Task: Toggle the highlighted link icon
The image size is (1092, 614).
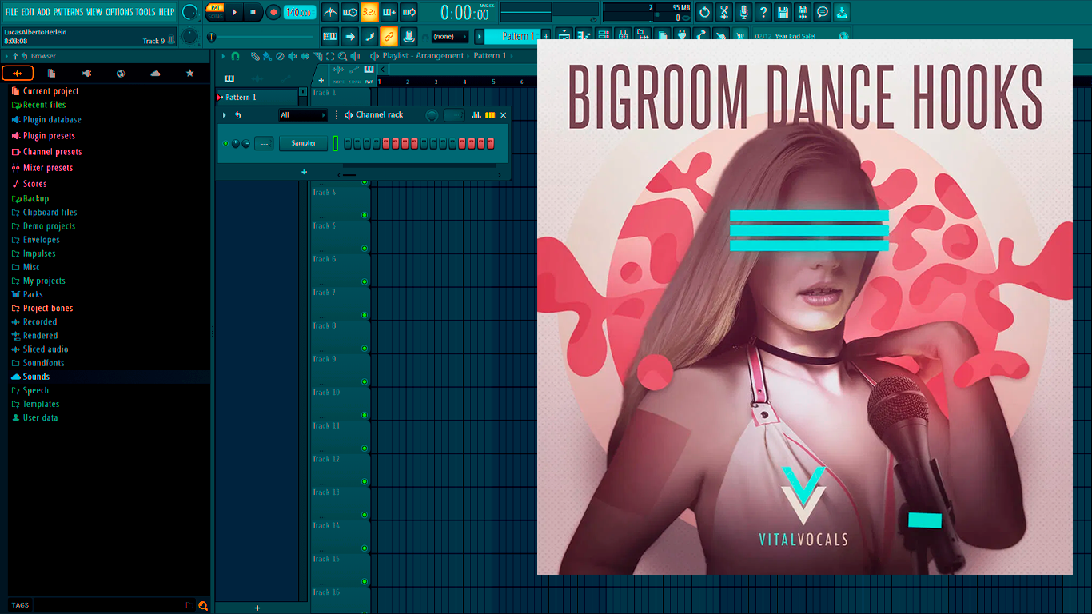Action: tap(389, 36)
